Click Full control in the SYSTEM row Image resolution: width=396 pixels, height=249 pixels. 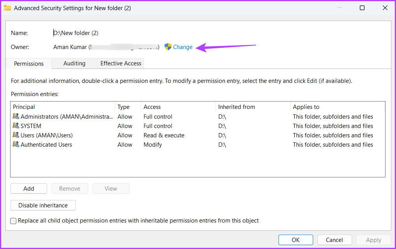(158, 126)
